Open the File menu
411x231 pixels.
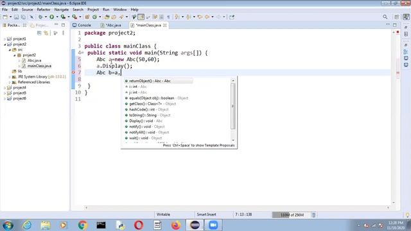tap(4, 10)
